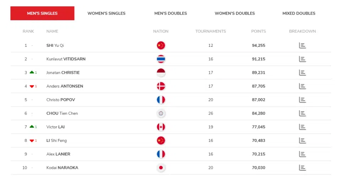Viewport: 341px width, 178px height.
Task: Select the active Men's Singles tab
Action: pos(42,13)
